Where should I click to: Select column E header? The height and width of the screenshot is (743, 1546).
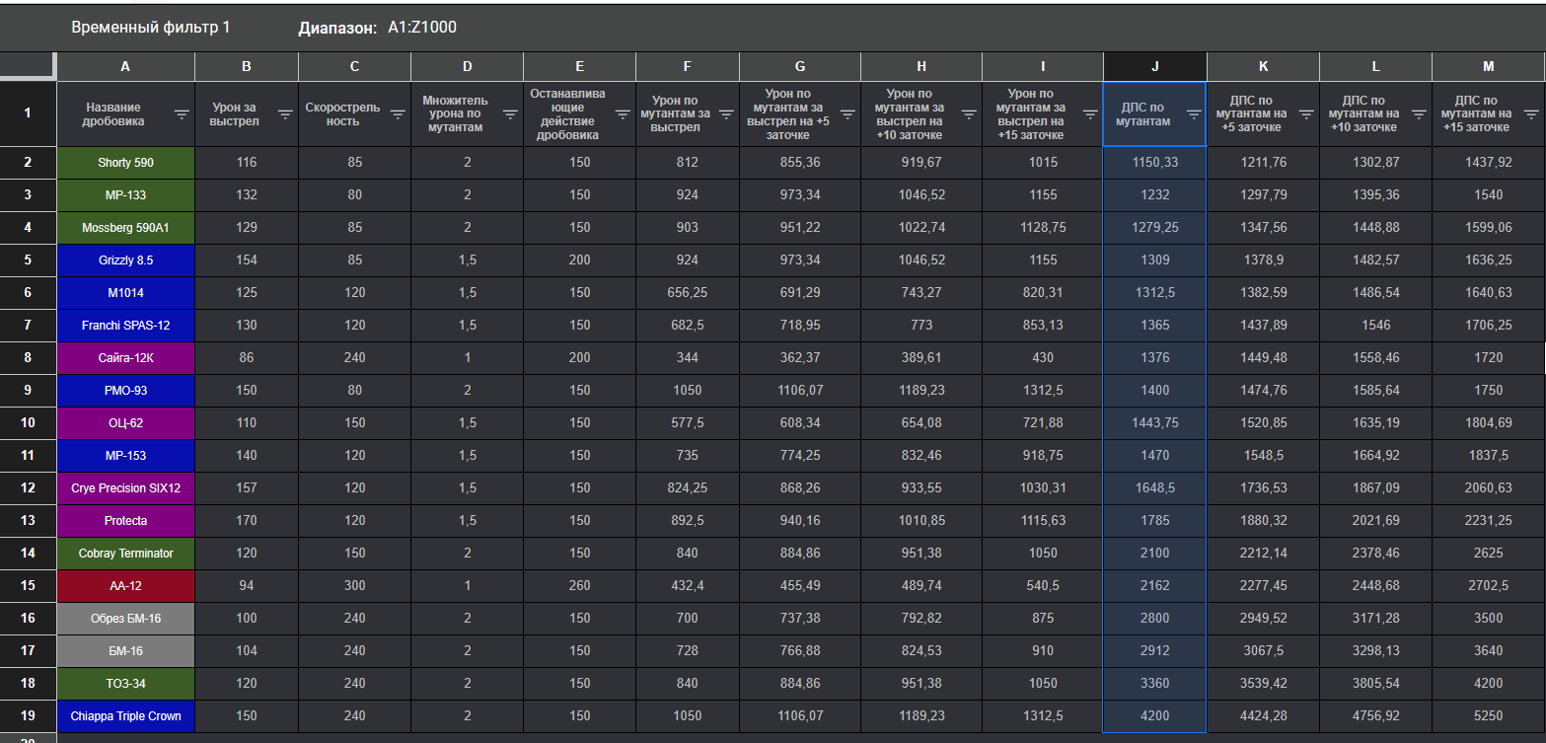[579, 67]
